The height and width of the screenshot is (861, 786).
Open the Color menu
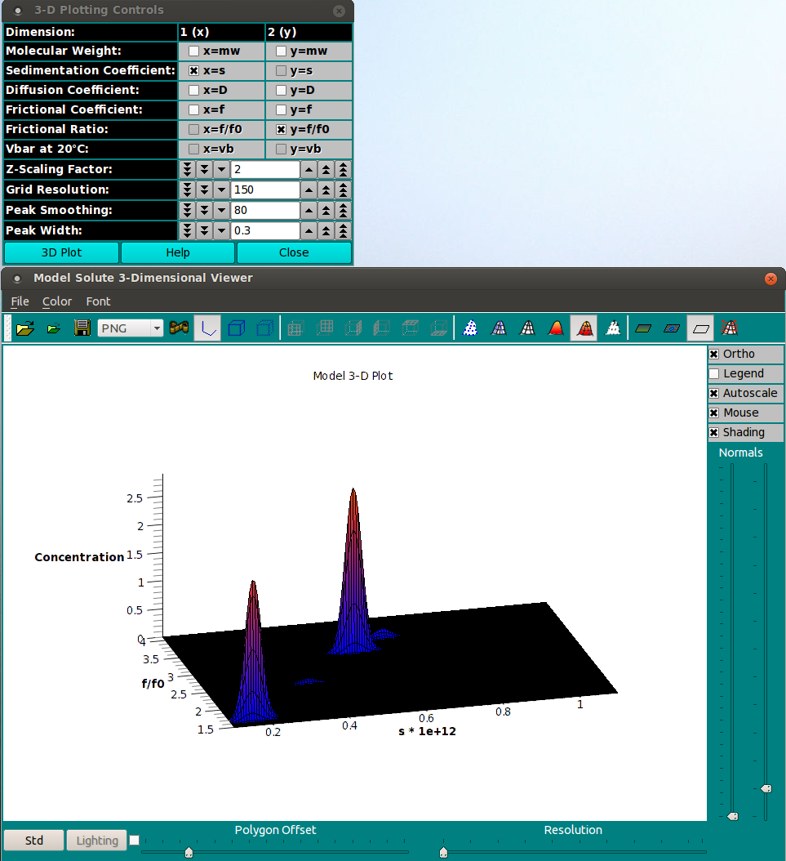click(57, 301)
